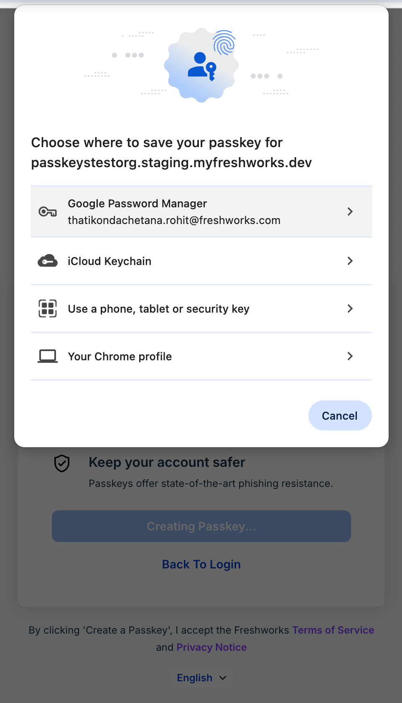Open the Privacy Notice link
Screen dimensions: 402x703
pyautogui.click(x=211, y=647)
